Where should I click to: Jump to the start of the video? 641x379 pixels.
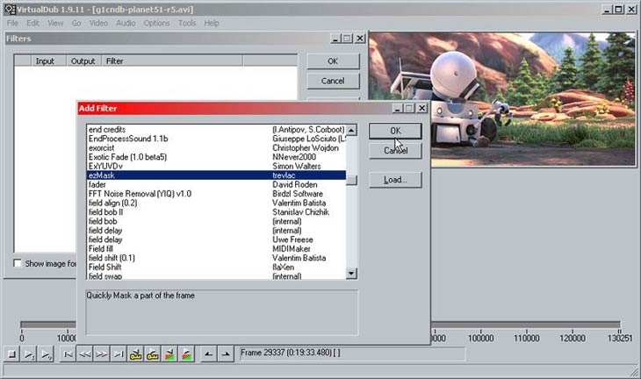[68, 354]
